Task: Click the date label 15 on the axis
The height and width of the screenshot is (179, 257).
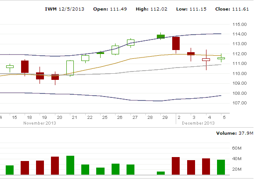Action: click(x=14, y=118)
